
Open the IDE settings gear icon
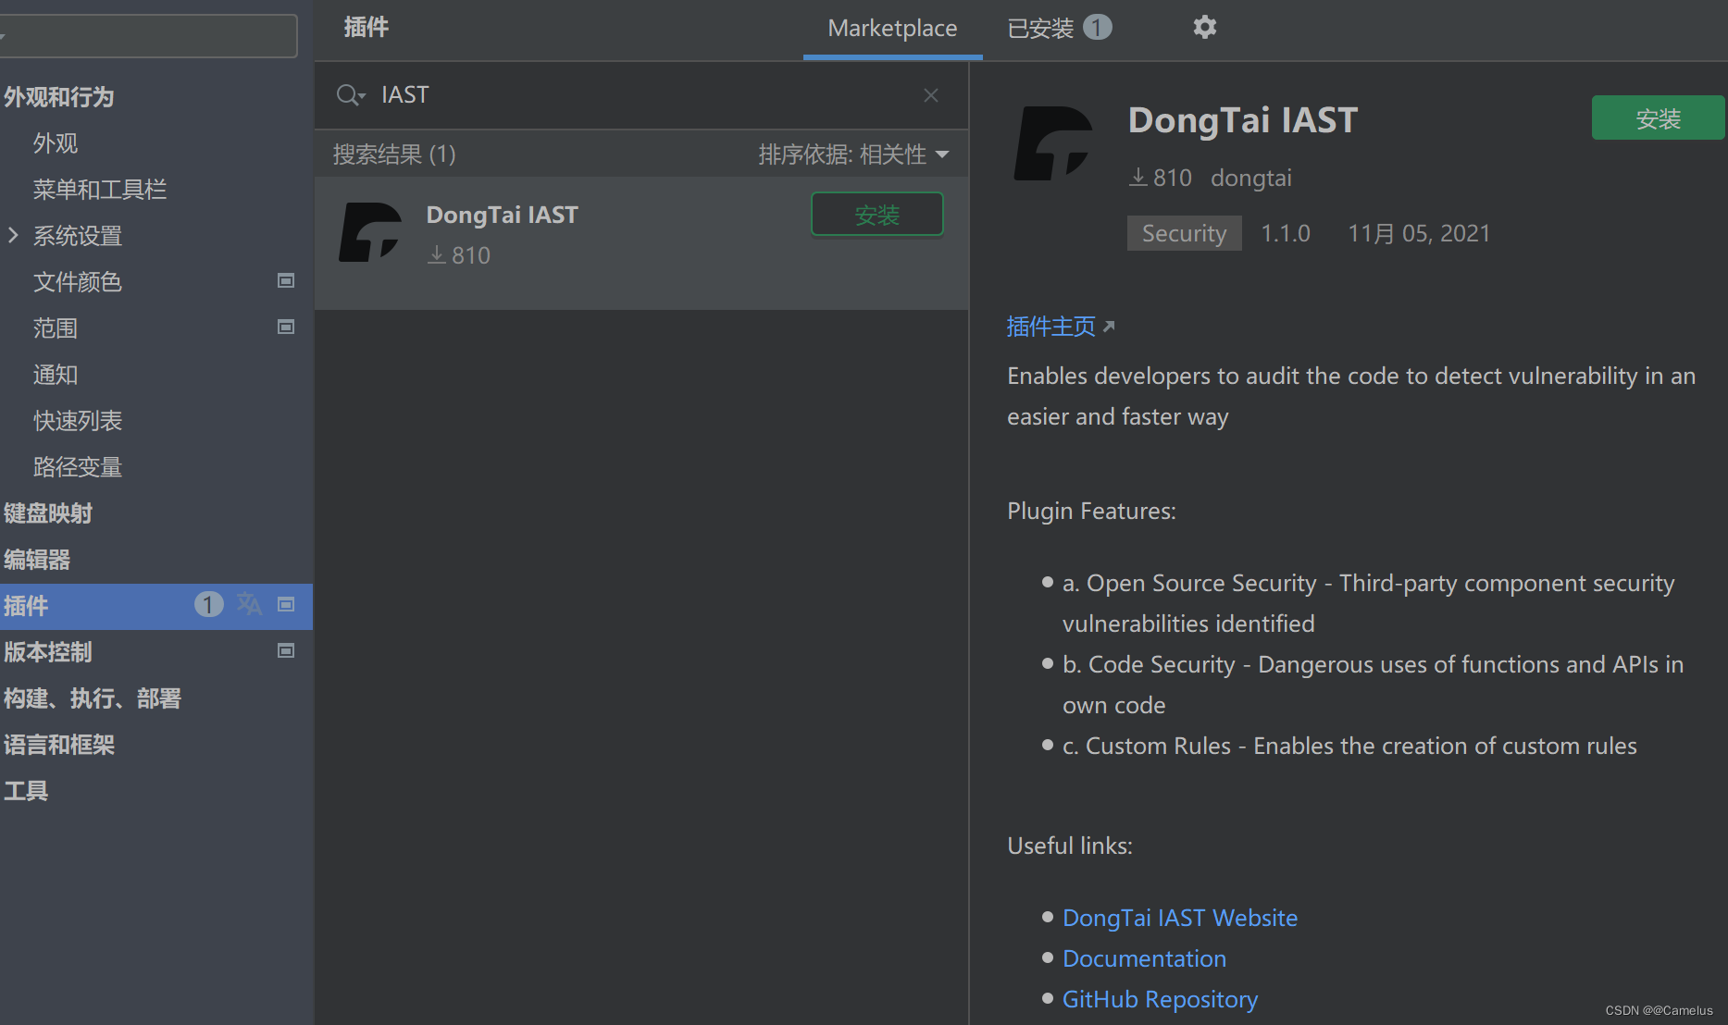pos(1204,28)
